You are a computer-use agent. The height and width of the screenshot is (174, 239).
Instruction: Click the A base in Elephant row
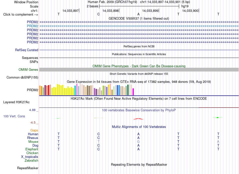[x=138, y=149]
